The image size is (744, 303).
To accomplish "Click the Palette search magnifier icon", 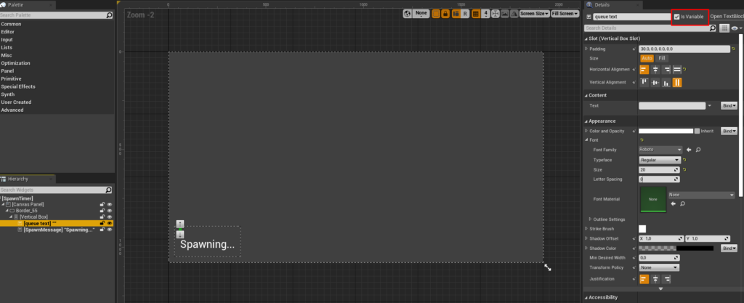I will [110, 15].
